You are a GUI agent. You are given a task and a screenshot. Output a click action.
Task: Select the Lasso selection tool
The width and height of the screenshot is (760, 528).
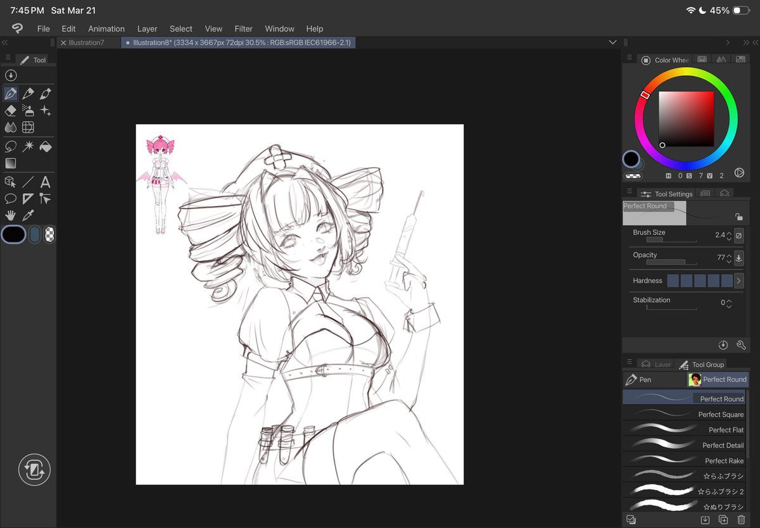pyautogui.click(x=11, y=147)
